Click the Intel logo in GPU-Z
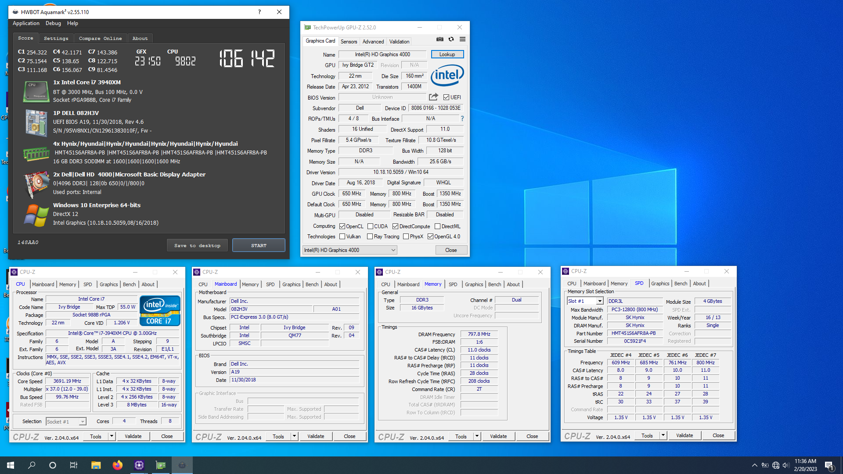 coord(447,75)
